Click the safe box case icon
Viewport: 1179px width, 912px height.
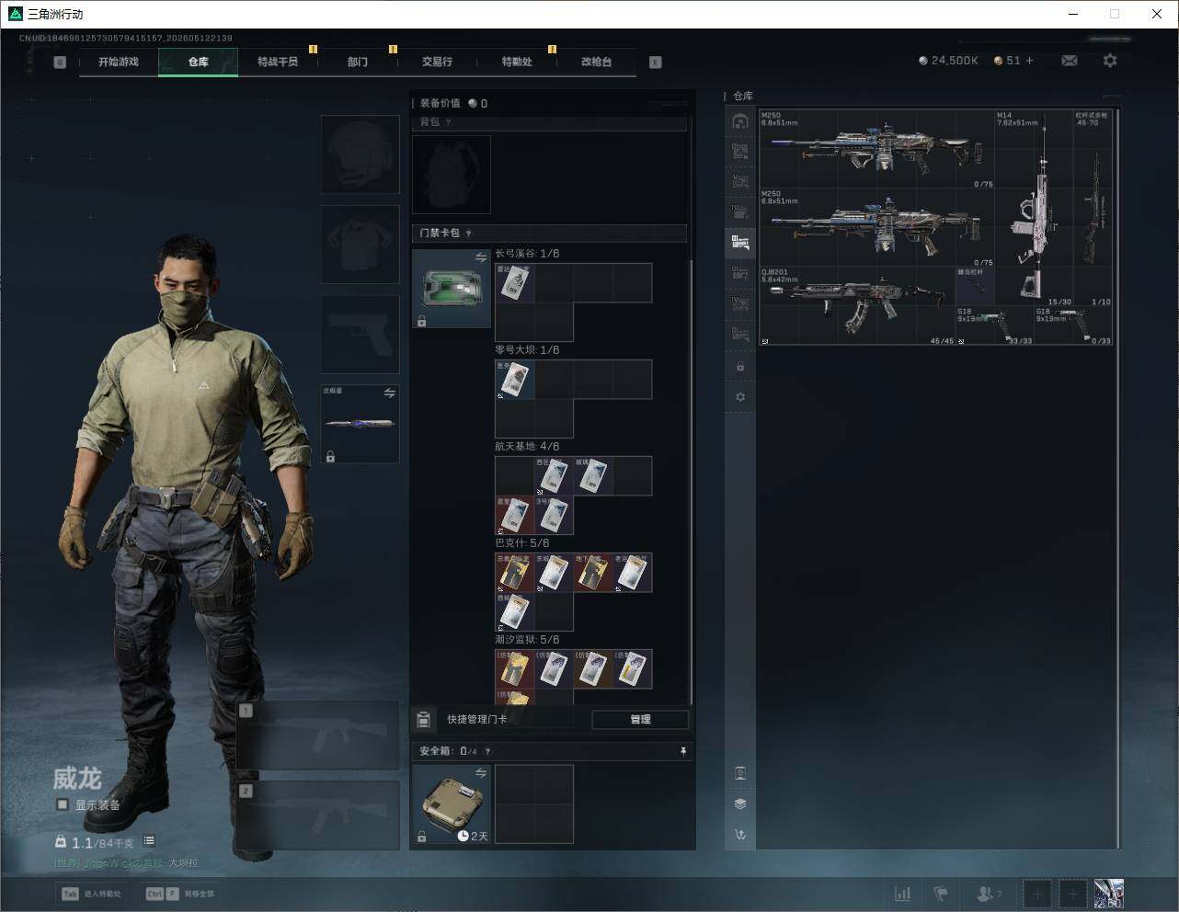(452, 804)
